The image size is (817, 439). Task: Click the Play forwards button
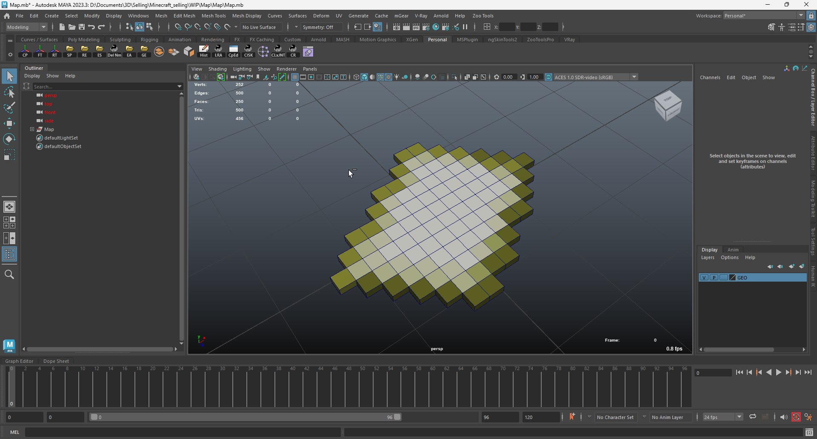point(778,372)
